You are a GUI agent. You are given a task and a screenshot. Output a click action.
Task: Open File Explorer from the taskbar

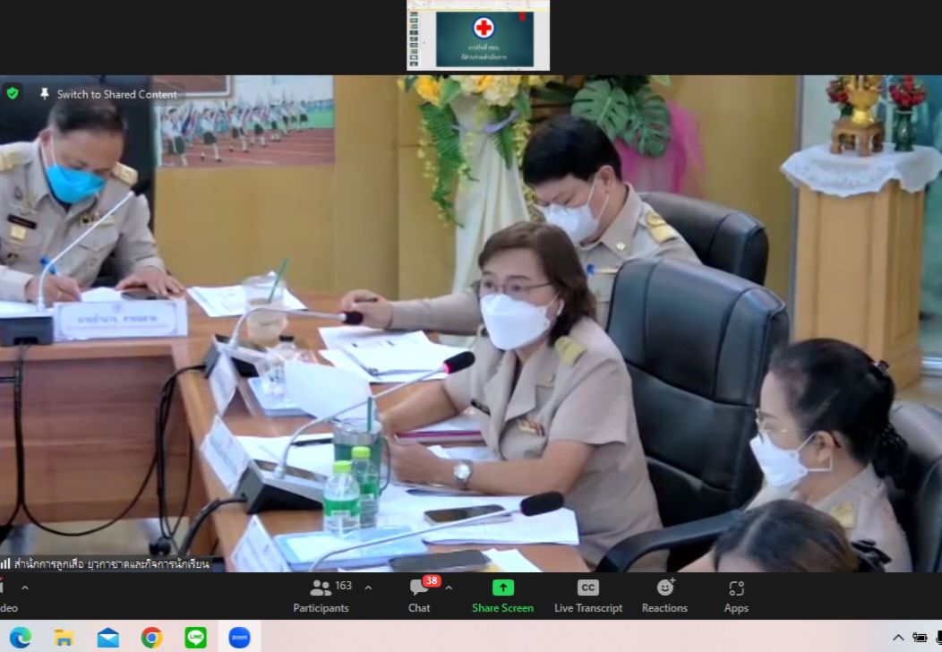point(64,637)
